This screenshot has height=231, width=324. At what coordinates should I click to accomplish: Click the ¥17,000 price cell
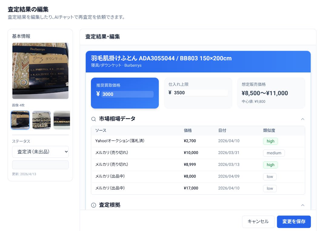coord(191,188)
